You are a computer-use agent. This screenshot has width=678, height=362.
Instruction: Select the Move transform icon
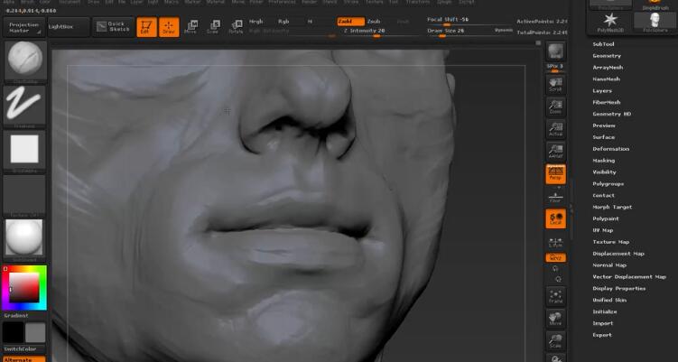190,27
